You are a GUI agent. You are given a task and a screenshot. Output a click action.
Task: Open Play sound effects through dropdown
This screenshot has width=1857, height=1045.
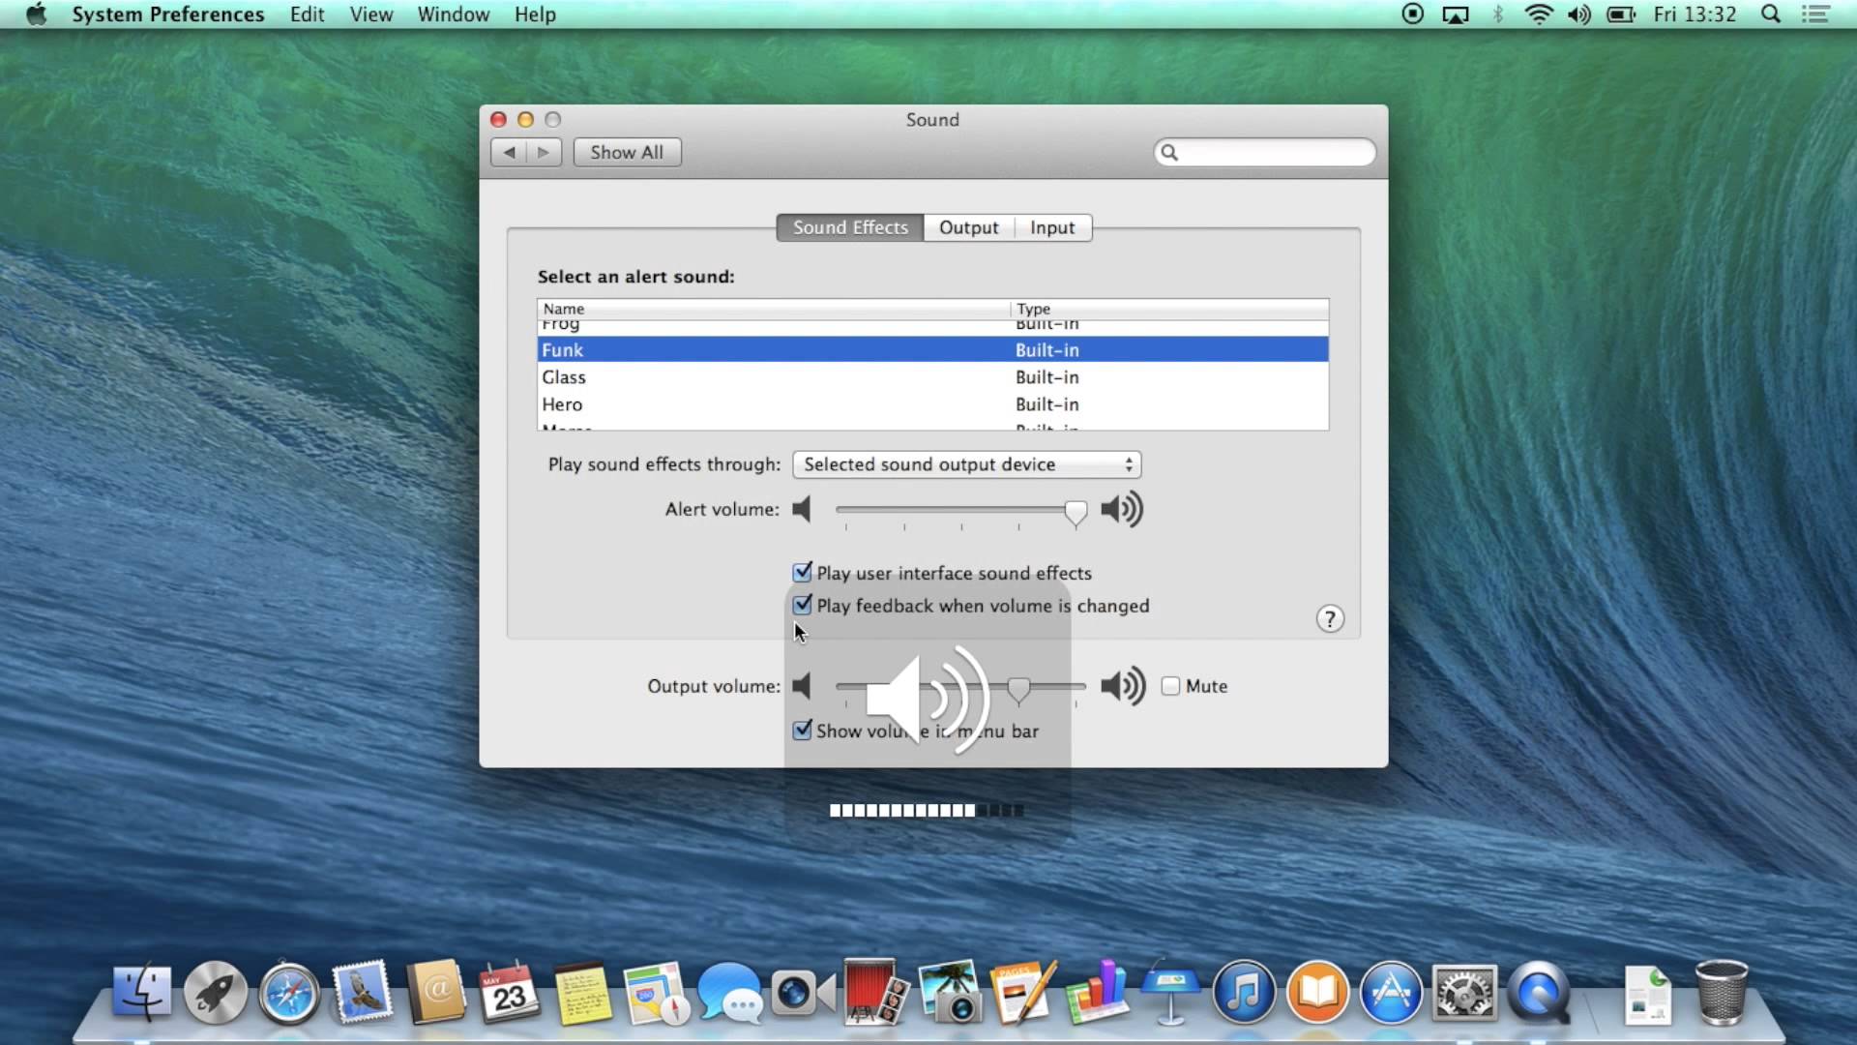966,464
